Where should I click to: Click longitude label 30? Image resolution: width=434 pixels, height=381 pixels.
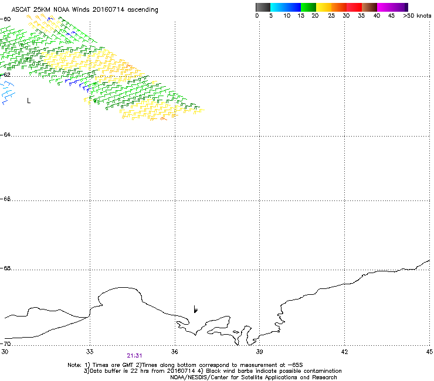5,352
